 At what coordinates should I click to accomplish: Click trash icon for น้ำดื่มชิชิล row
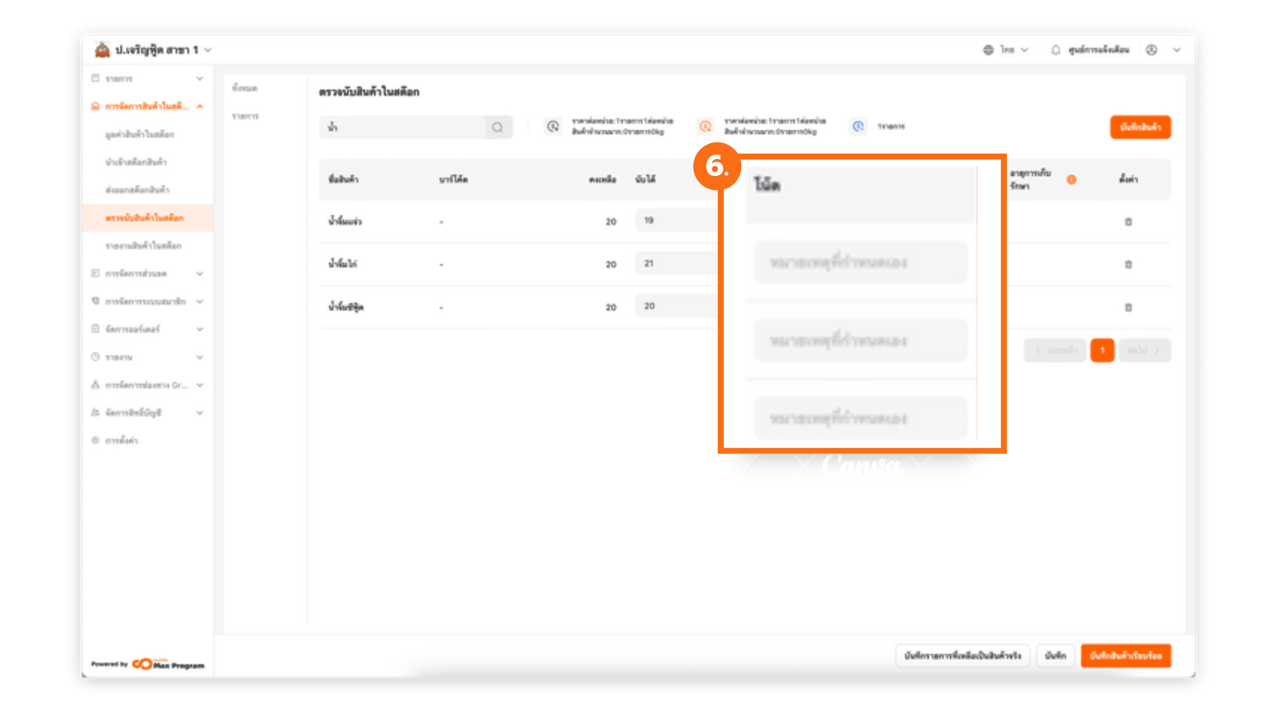pos(1128,307)
